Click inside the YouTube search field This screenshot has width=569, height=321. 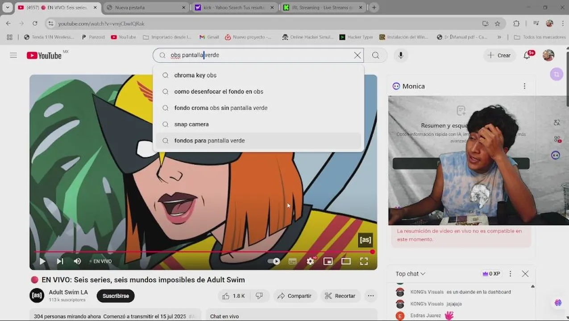259,55
